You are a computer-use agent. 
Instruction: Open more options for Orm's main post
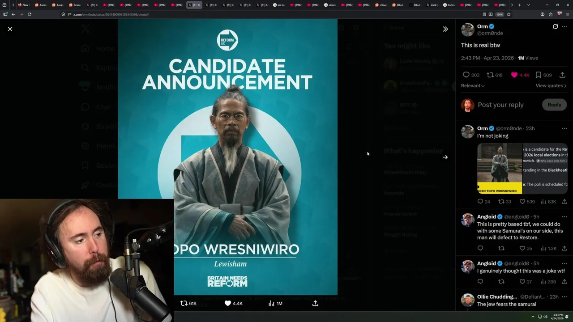(x=564, y=27)
